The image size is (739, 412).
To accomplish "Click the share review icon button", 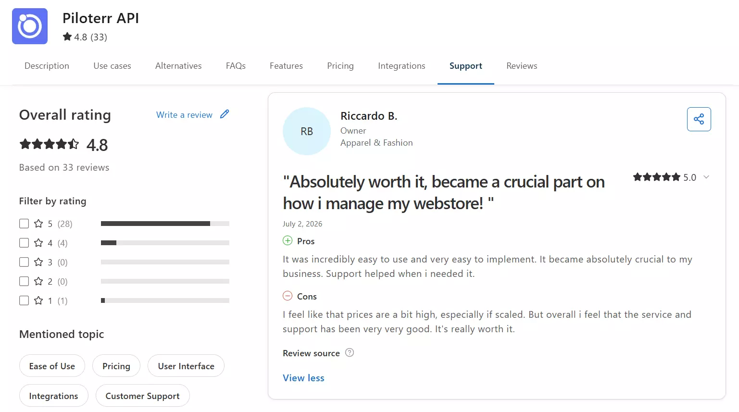I will point(699,119).
